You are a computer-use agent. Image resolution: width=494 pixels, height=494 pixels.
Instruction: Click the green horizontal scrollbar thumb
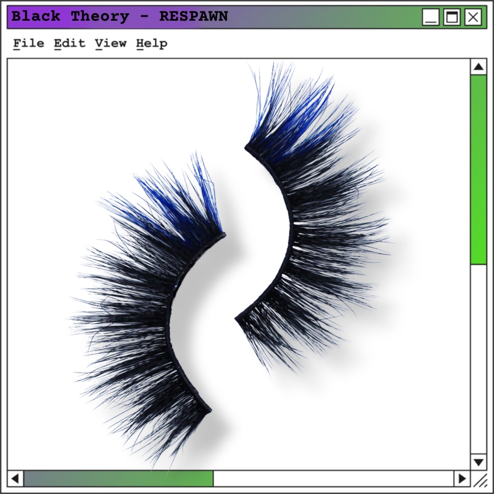click(118, 478)
